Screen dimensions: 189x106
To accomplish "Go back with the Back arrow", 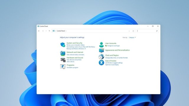I will tap(39, 31).
